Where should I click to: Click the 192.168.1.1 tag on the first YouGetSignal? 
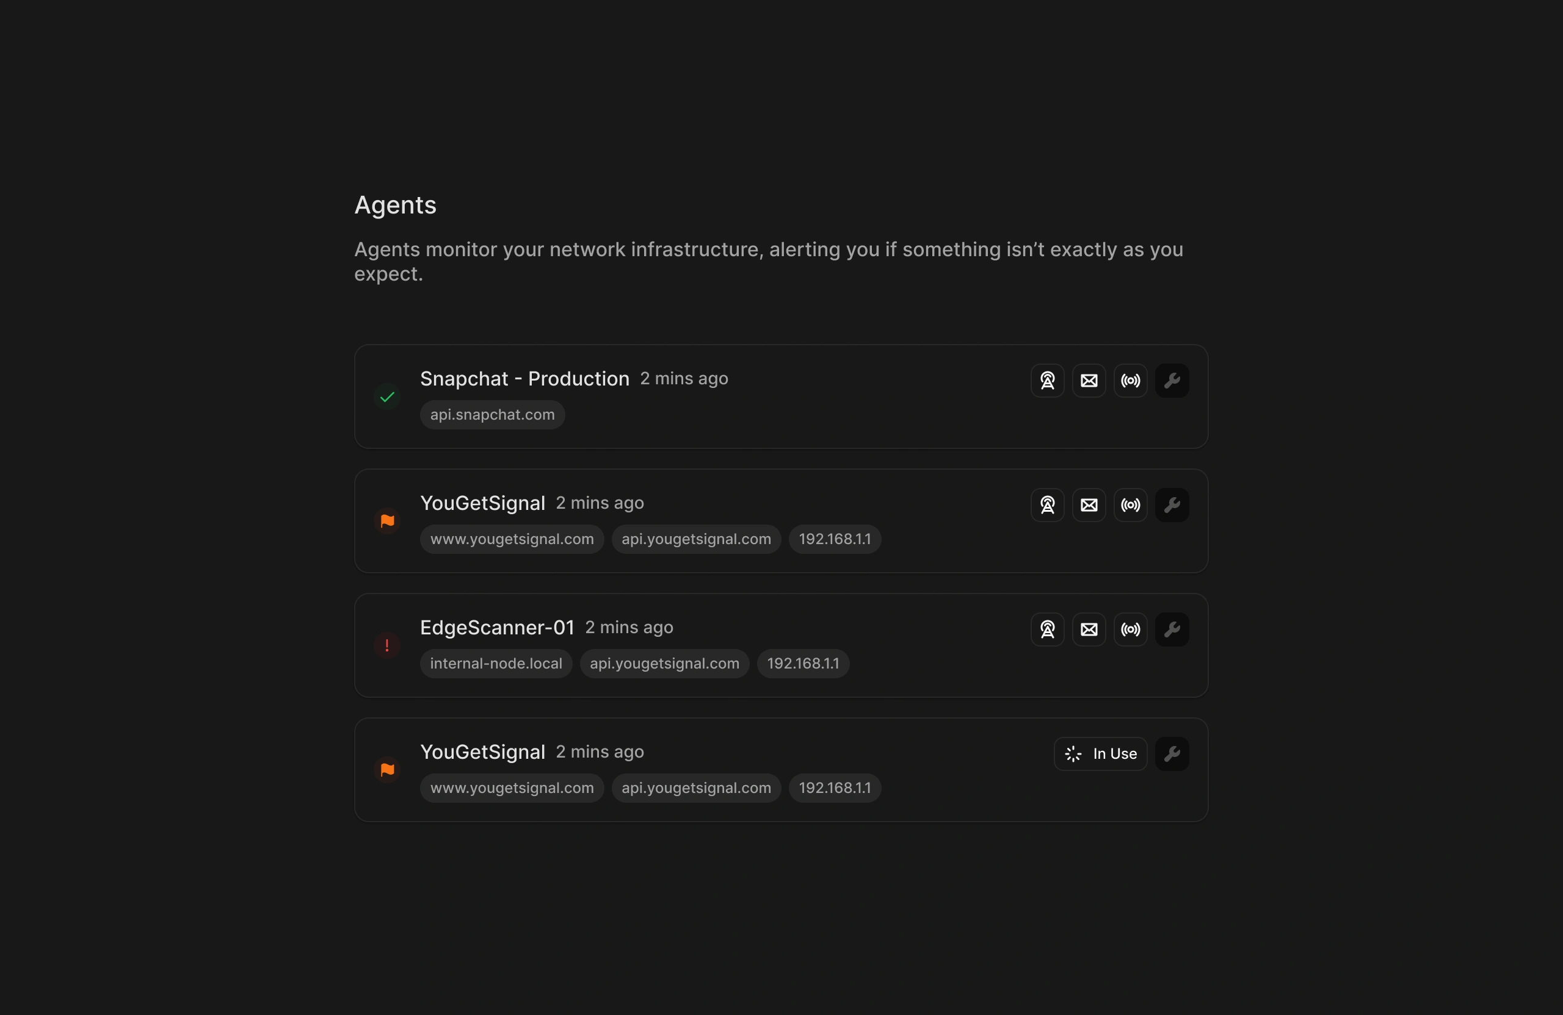(x=834, y=539)
